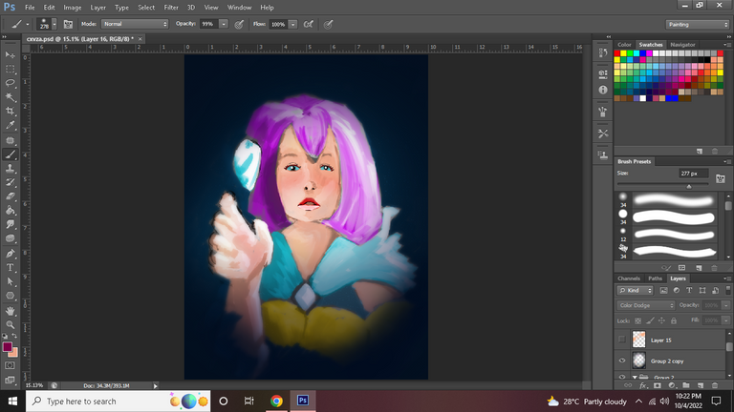Toggle Quick Mask mode icon

pos(10,366)
